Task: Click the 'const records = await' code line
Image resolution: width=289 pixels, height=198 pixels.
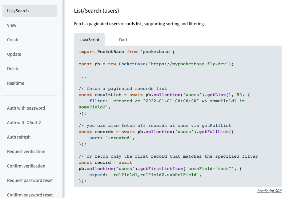Action: point(156,132)
